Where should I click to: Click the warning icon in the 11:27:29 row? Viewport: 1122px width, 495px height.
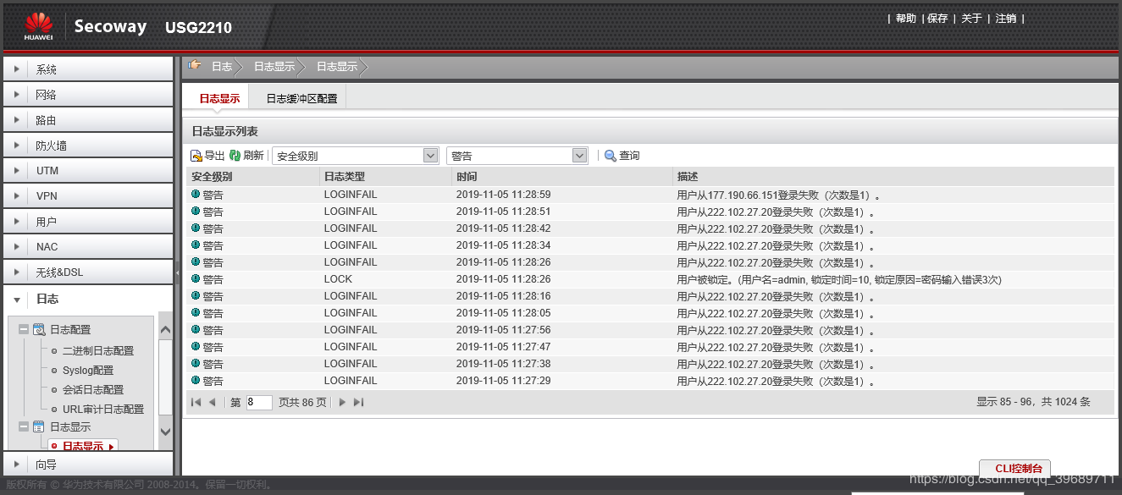196,381
